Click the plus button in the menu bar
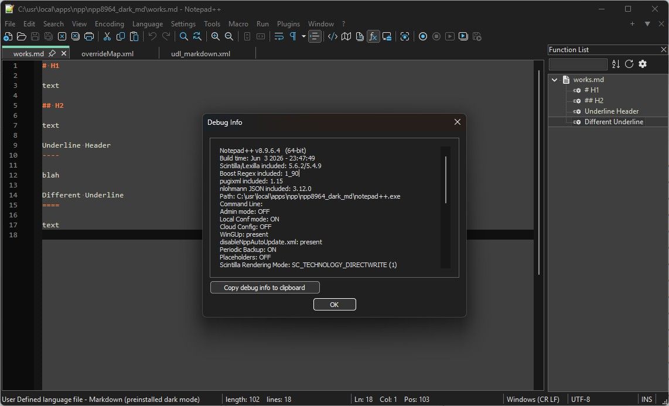669x406 pixels. (x=633, y=24)
